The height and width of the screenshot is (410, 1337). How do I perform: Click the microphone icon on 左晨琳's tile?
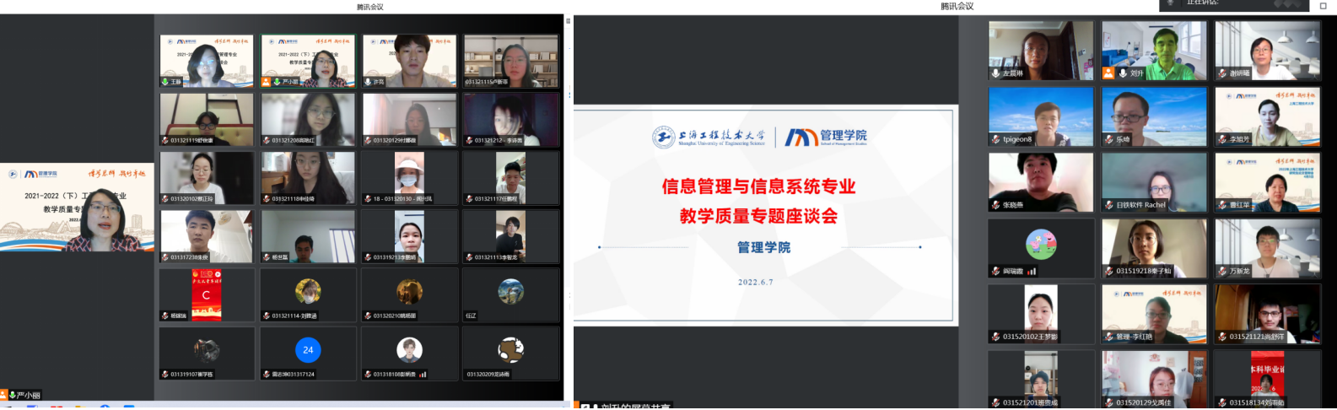point(996,73)
